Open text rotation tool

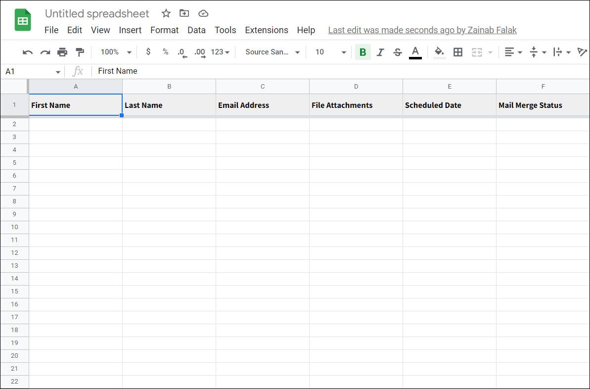[582, 52]
